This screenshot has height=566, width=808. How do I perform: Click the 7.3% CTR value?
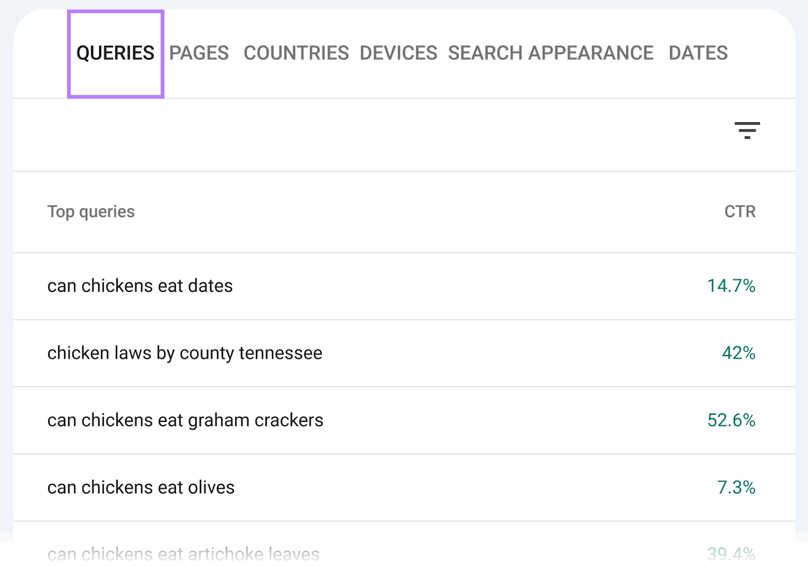point(736,487)
